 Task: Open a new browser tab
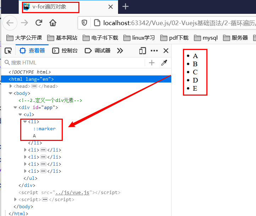point(126,6)
